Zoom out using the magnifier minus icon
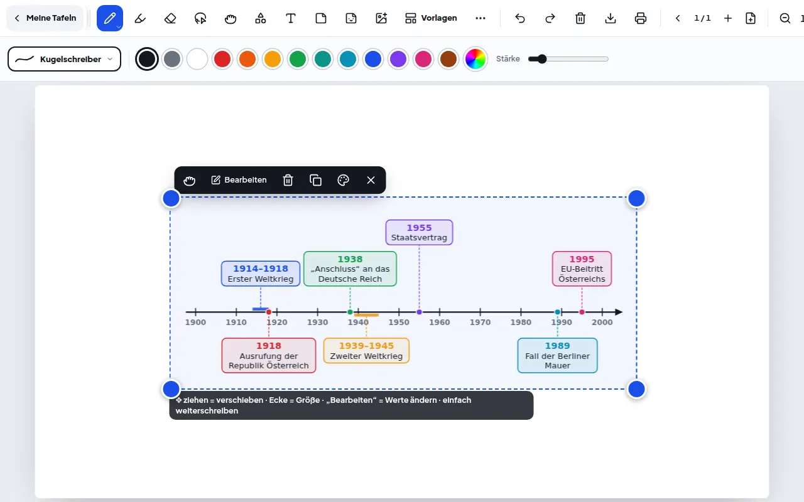Viewport: 804px width, 502px height. (785, 18)
